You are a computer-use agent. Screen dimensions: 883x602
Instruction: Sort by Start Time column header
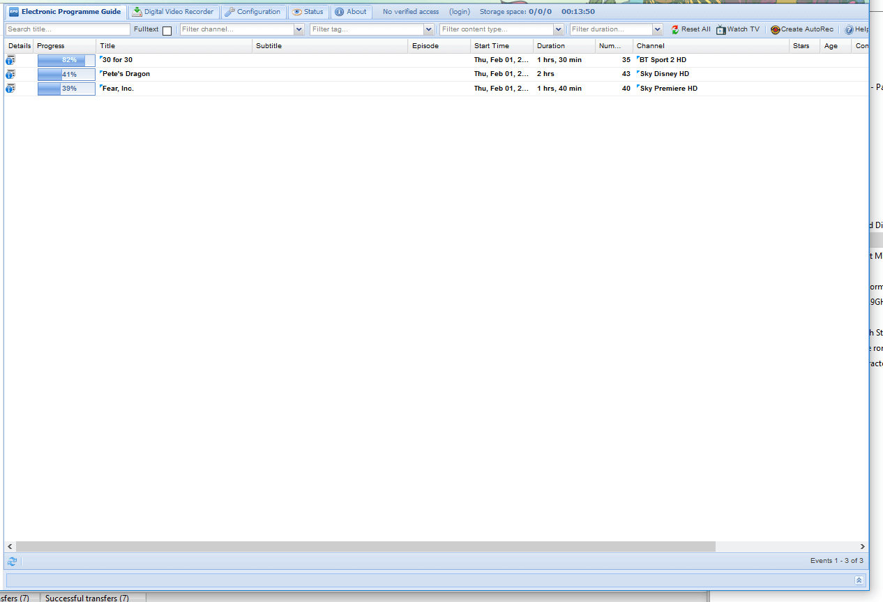click(x=492, y=46)
